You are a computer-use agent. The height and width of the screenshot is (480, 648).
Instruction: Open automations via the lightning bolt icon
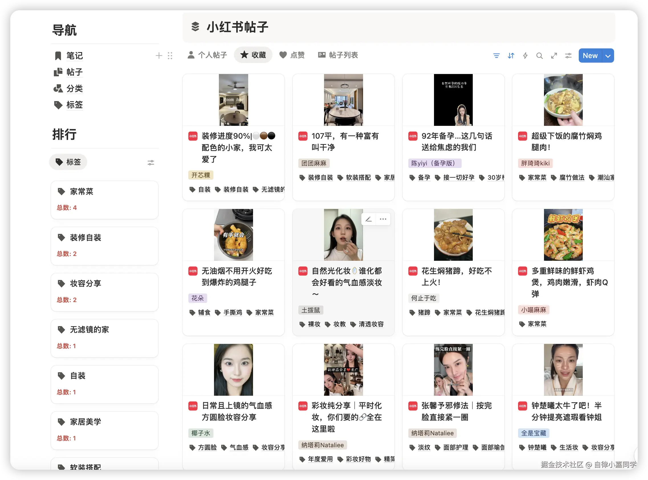tap(525, 56)
